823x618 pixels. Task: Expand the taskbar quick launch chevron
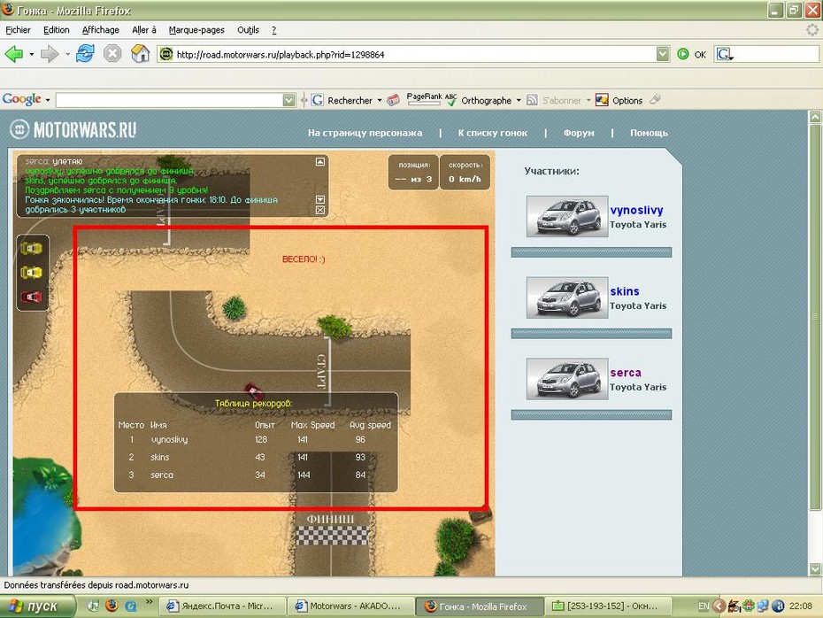pos(149,602)
